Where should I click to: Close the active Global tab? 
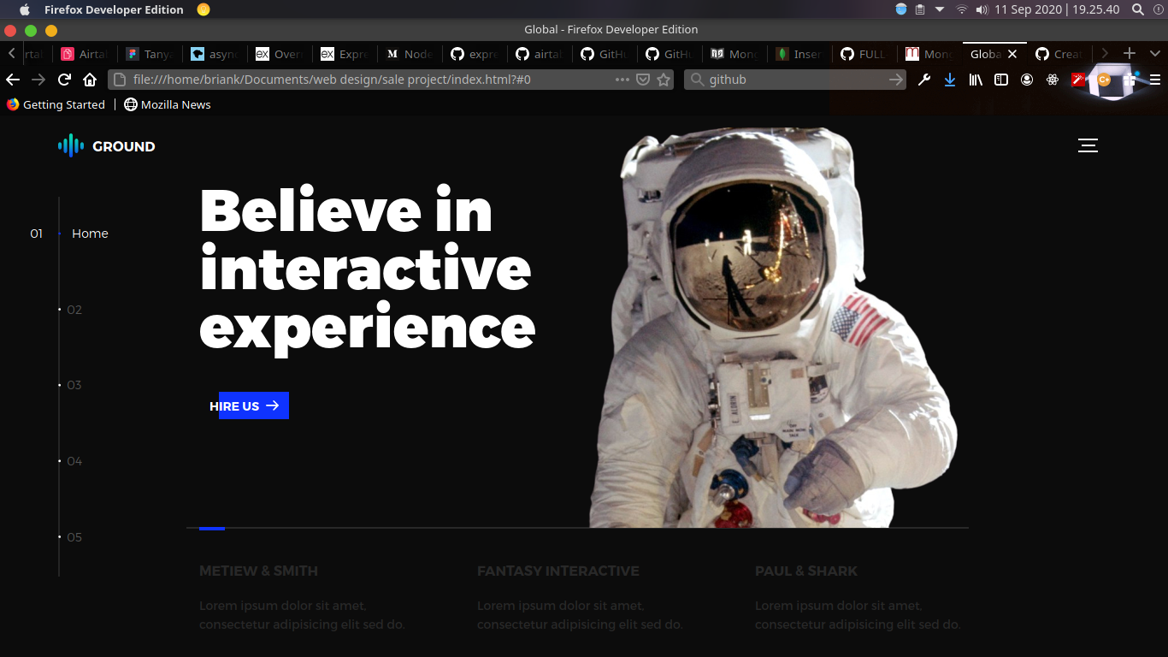pos(1012,54)
